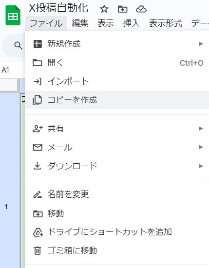Expand the ダウンロード submenu arrow
Viewport: 209px width, 268px height.
pos(201,166)
